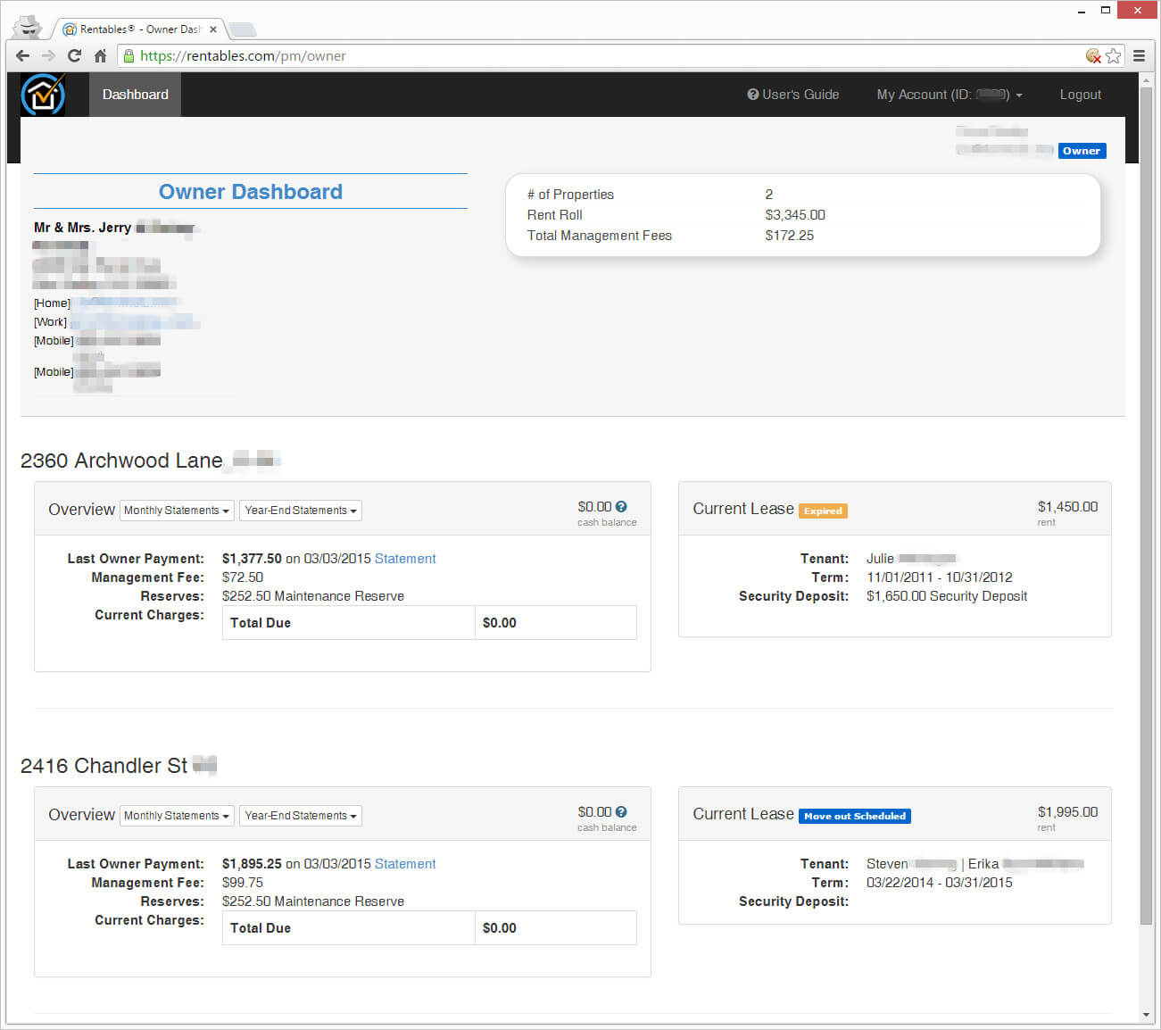
Task: Click the blocked cookies icon in address bar
Action: [x=1093, y=55]
